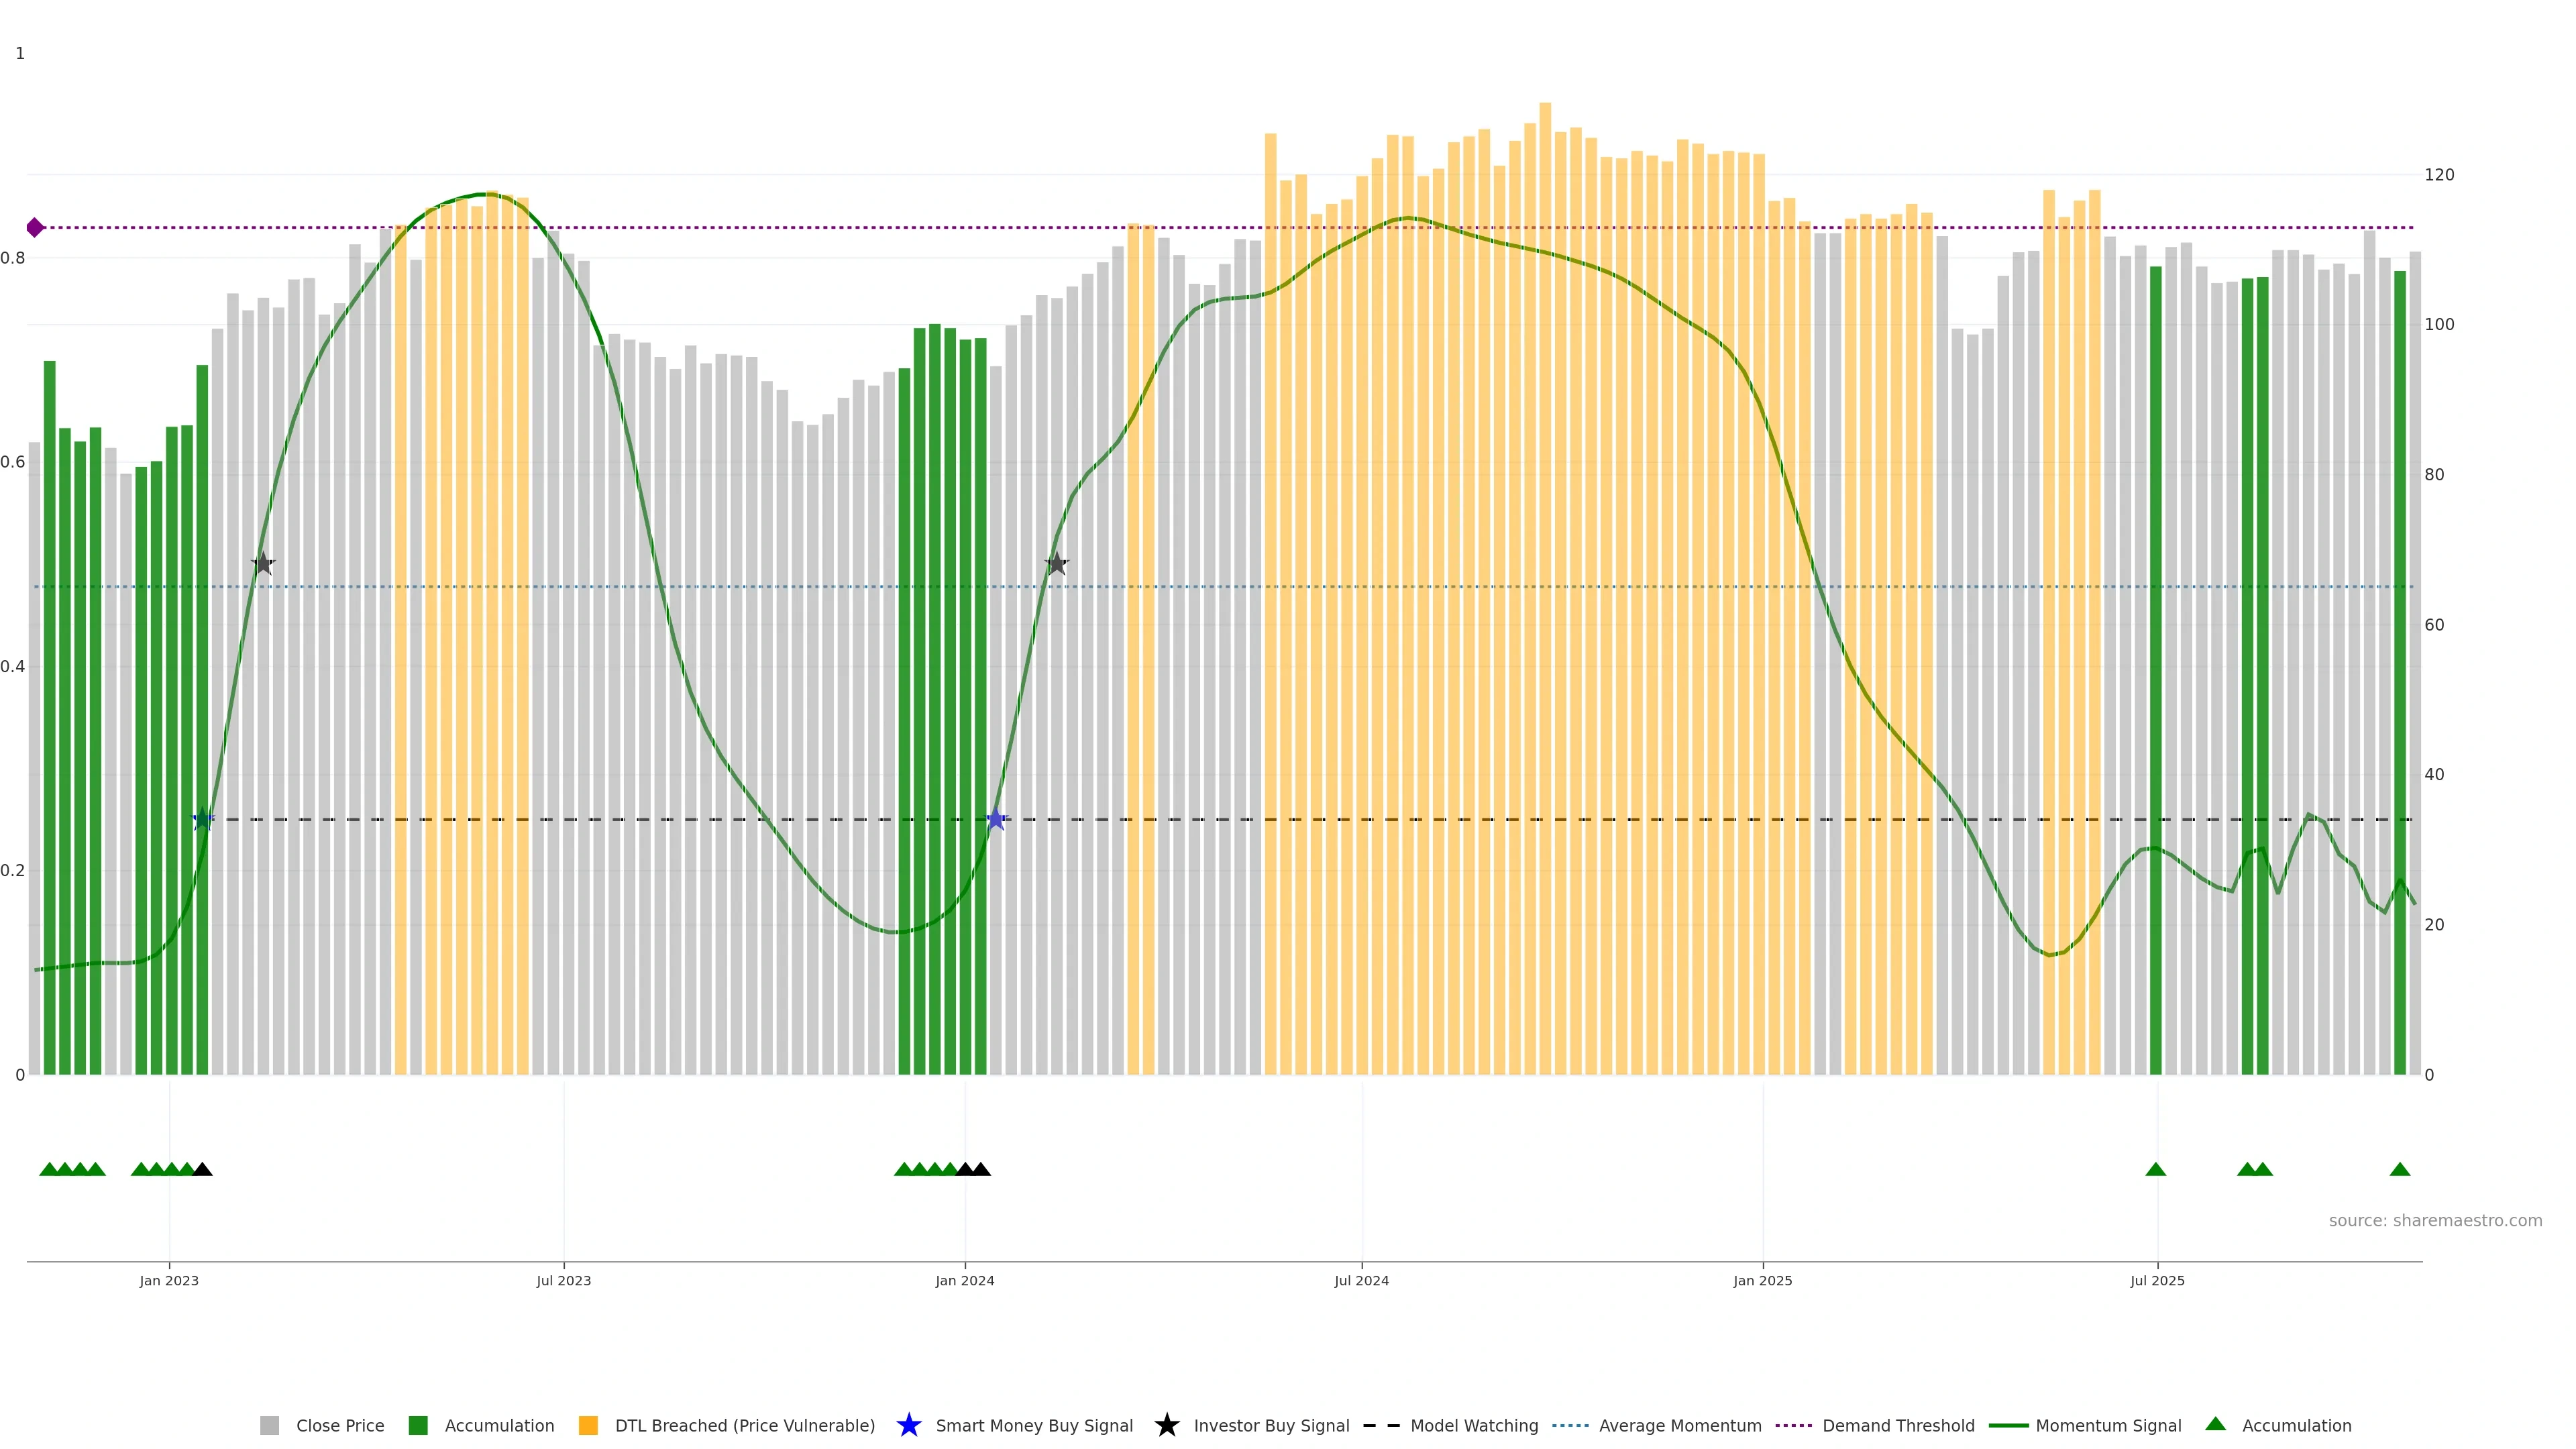Click the purple diamond Demand Threshold marker
The image size is (2576, 1449).
pyautogui.click(x=35, y=228)
